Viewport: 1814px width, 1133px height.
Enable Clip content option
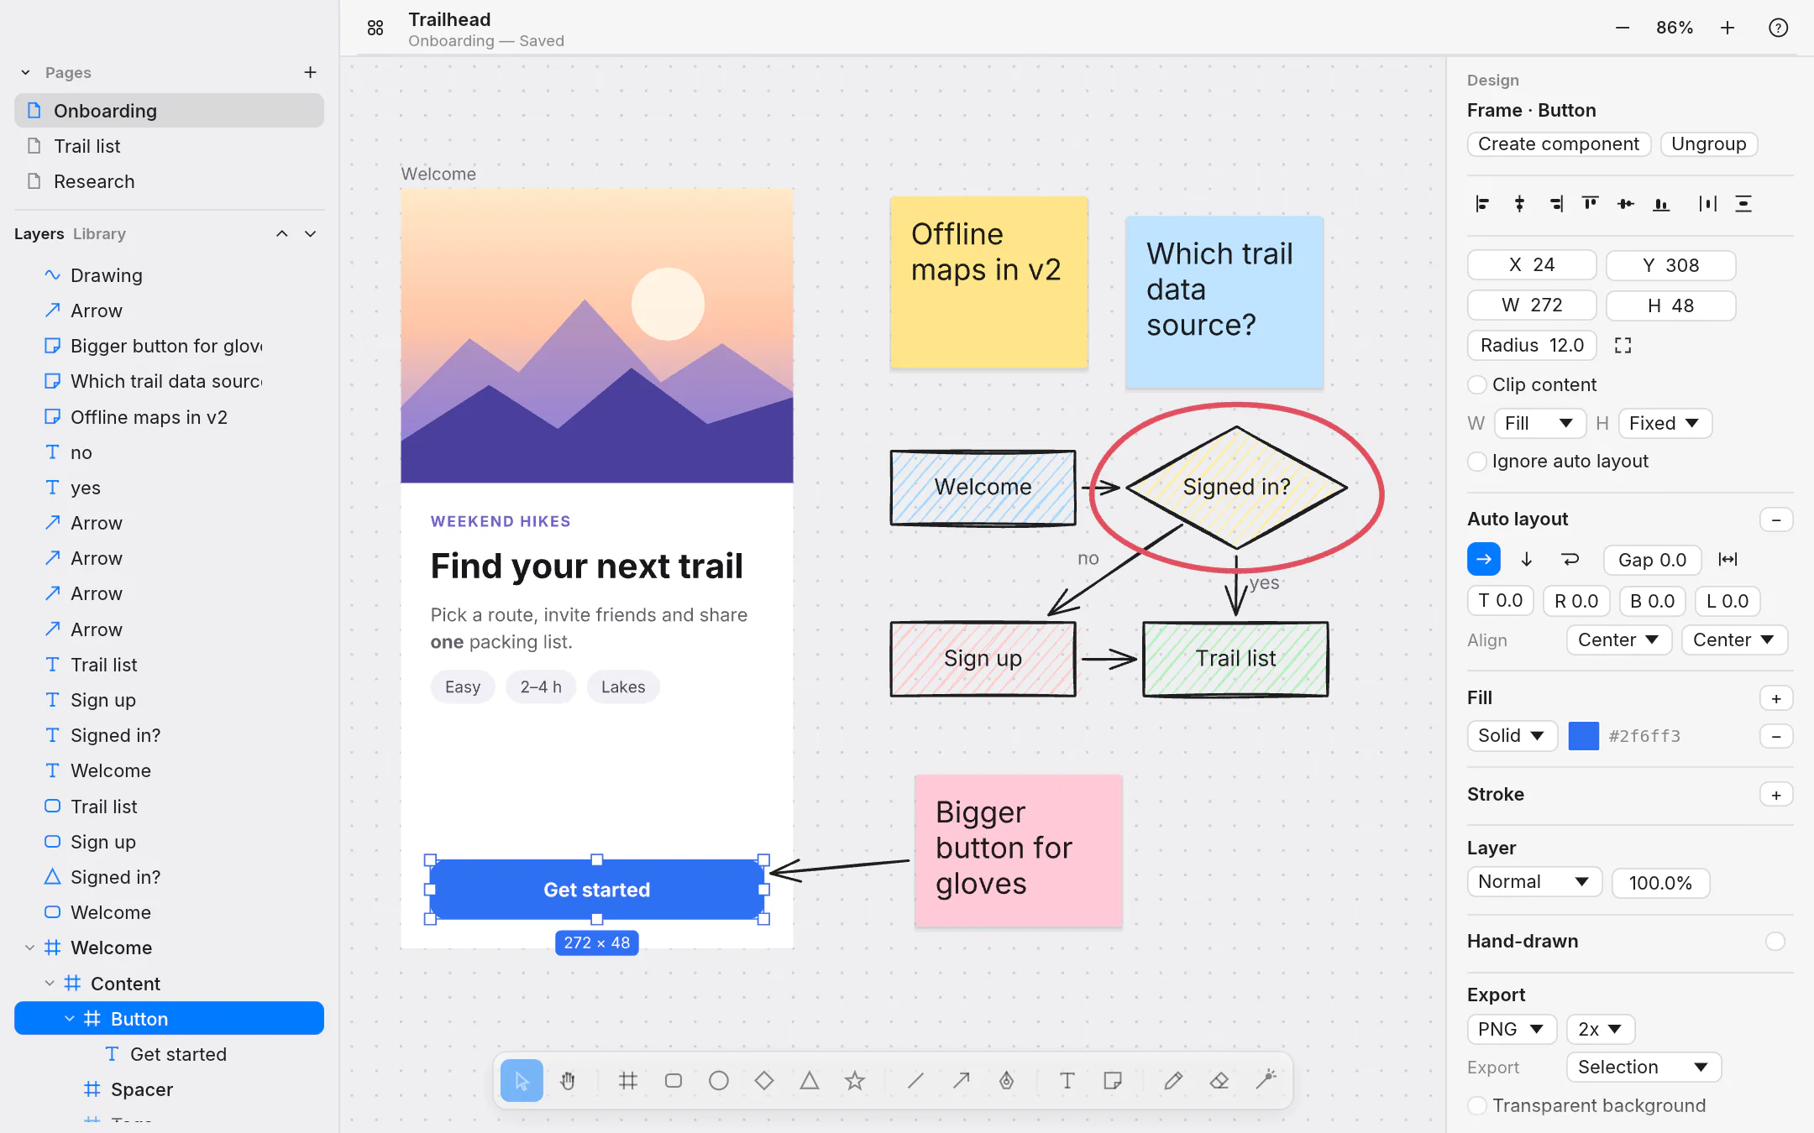tap(1476, 384)
